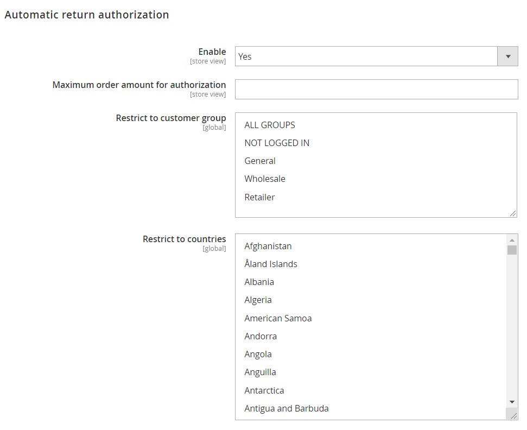Choose Antigua and Barbuda country

[287, 408]
